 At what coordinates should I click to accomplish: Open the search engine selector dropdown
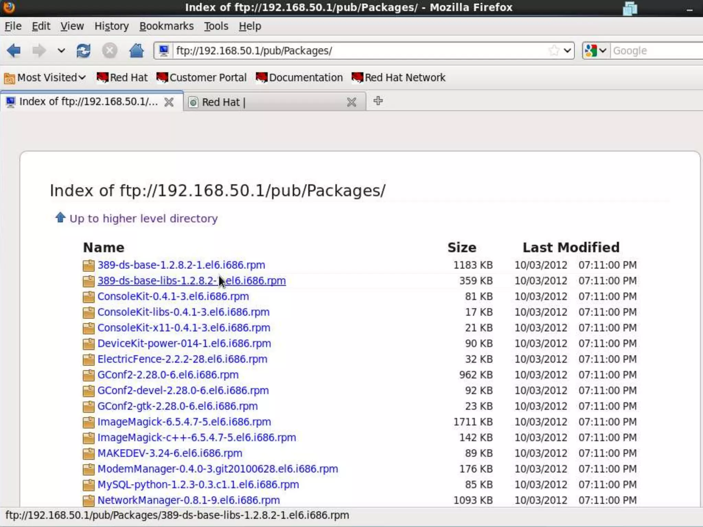click(596, 51)
